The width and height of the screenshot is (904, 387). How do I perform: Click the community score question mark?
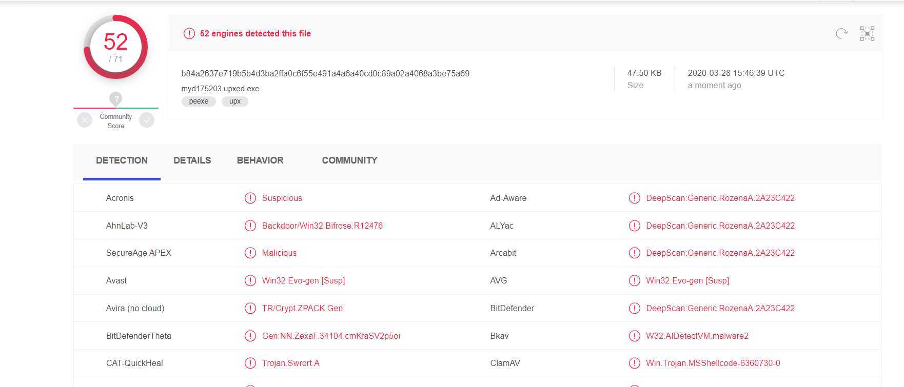(x=116, y=99)
